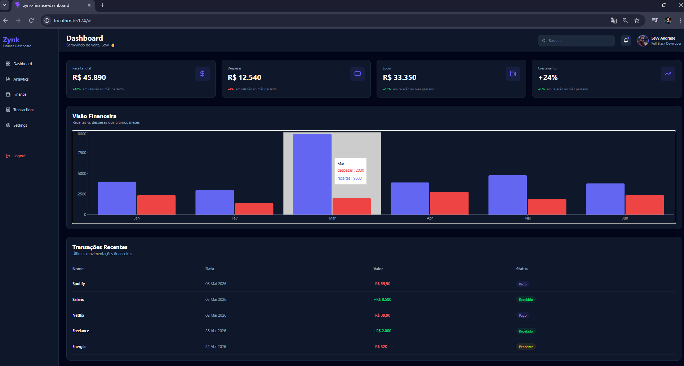Open the Dashboard sidebar item
The image size is (684, 366).
click(19, 64)
